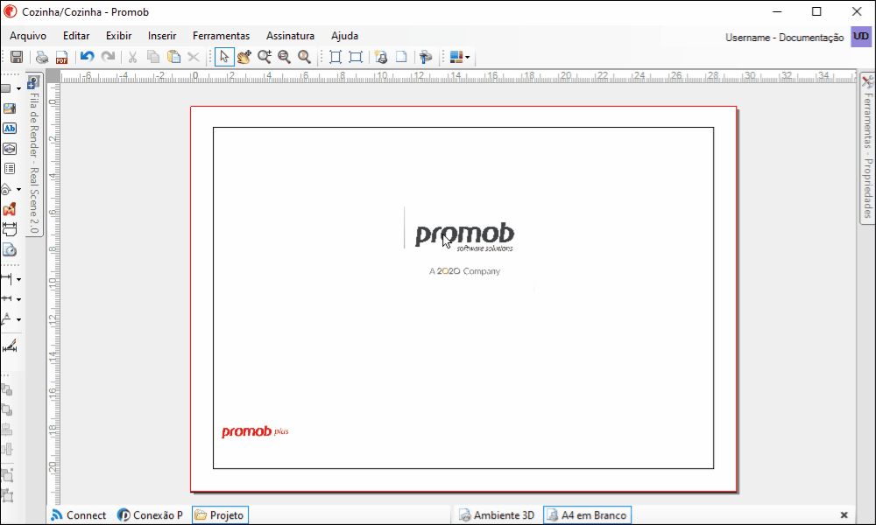Paste from clipboard via toolbar icon
The image size is (876, 525).
pyautogui.click(x=173, y=57)
